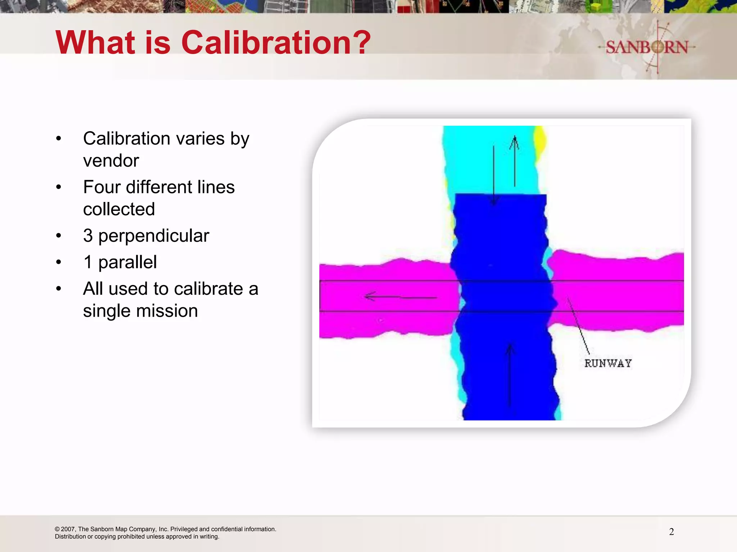The height and width of the screenshot is (552, 737).
Task: Click the upward arrow at bottom of blue strip
Action: point(509,375)
